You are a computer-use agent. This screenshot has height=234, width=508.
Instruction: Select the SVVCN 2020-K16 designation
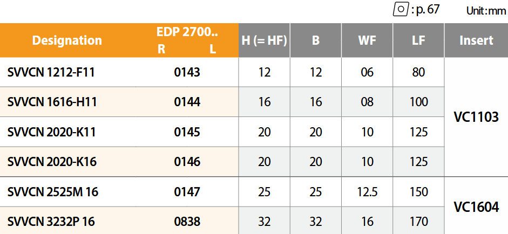click(52, 162)
